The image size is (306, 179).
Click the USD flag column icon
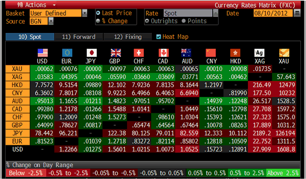42,53
